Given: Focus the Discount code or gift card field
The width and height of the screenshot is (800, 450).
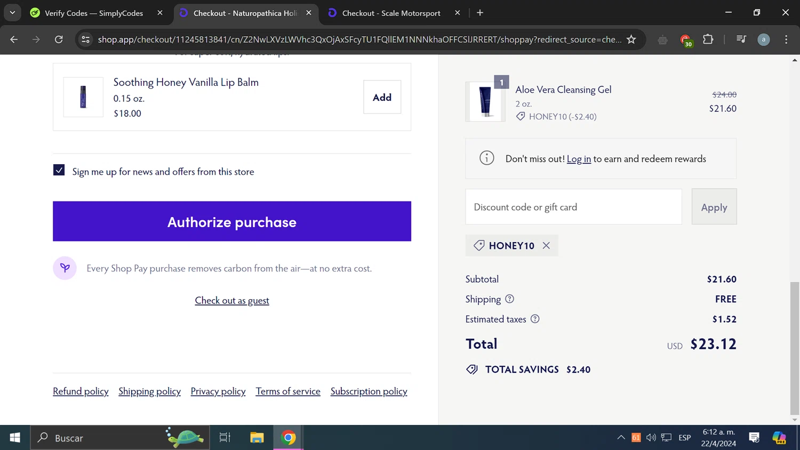Looking at the screenshot, I should pyautogui.click(x=574, y=207).
